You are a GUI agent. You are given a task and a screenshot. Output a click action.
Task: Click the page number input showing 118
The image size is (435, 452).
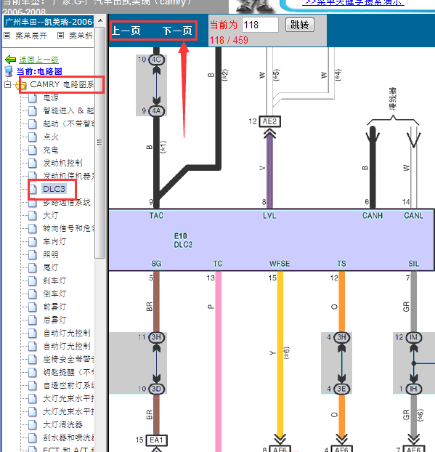point(260,25)
